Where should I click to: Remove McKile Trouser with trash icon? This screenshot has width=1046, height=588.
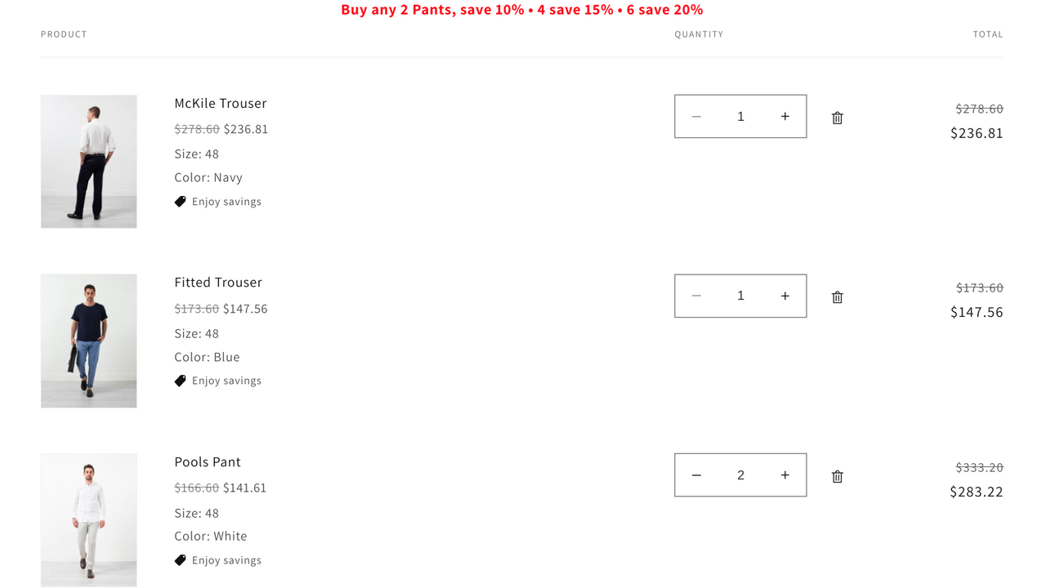coord(837,118)
